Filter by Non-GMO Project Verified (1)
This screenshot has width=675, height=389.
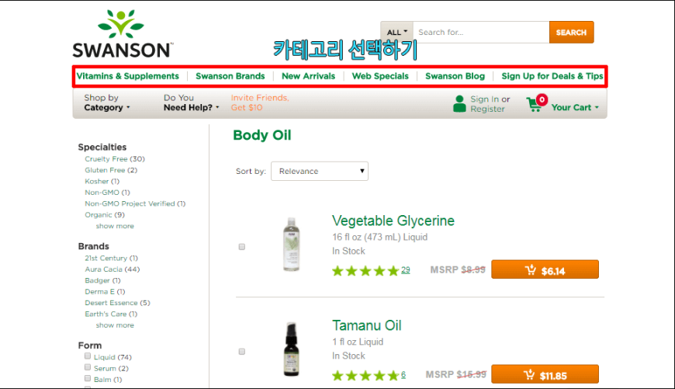coord(135,203)
